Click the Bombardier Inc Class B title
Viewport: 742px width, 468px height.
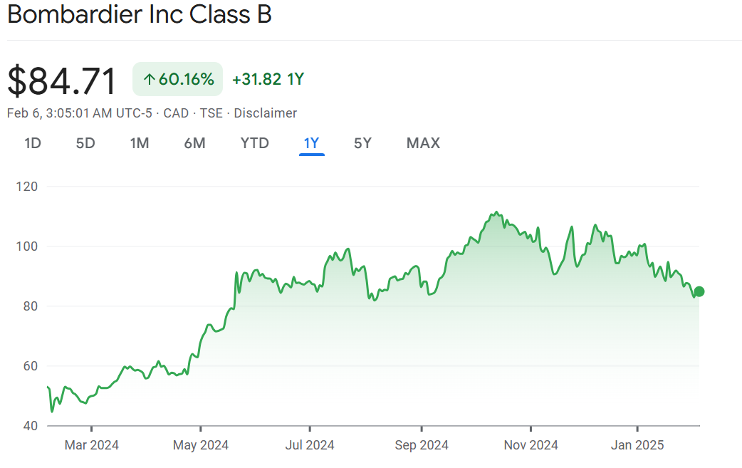point(140,15)
